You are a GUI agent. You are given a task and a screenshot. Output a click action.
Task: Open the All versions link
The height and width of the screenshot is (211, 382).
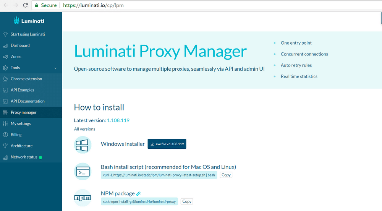point(84,129)
